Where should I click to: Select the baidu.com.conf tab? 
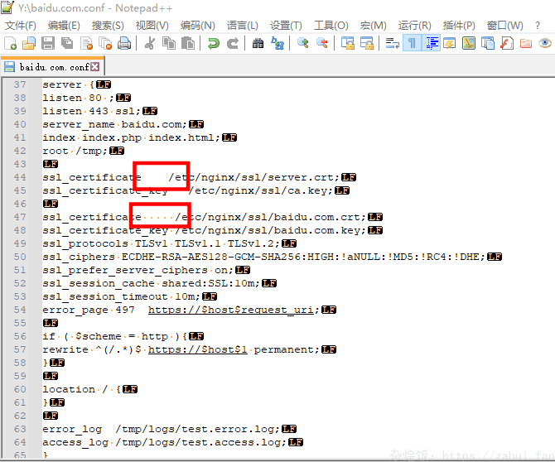[x=53, y=66]
